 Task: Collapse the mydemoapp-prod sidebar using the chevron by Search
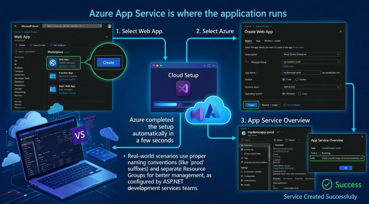pyautogui.click(x=268, y=140)
